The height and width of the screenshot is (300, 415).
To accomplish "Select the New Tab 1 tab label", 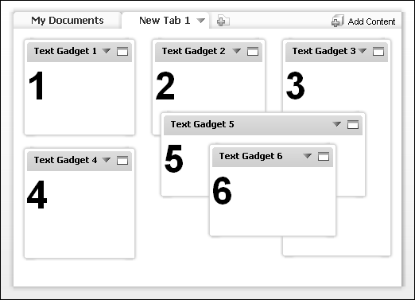I will (x=165, y=21).
